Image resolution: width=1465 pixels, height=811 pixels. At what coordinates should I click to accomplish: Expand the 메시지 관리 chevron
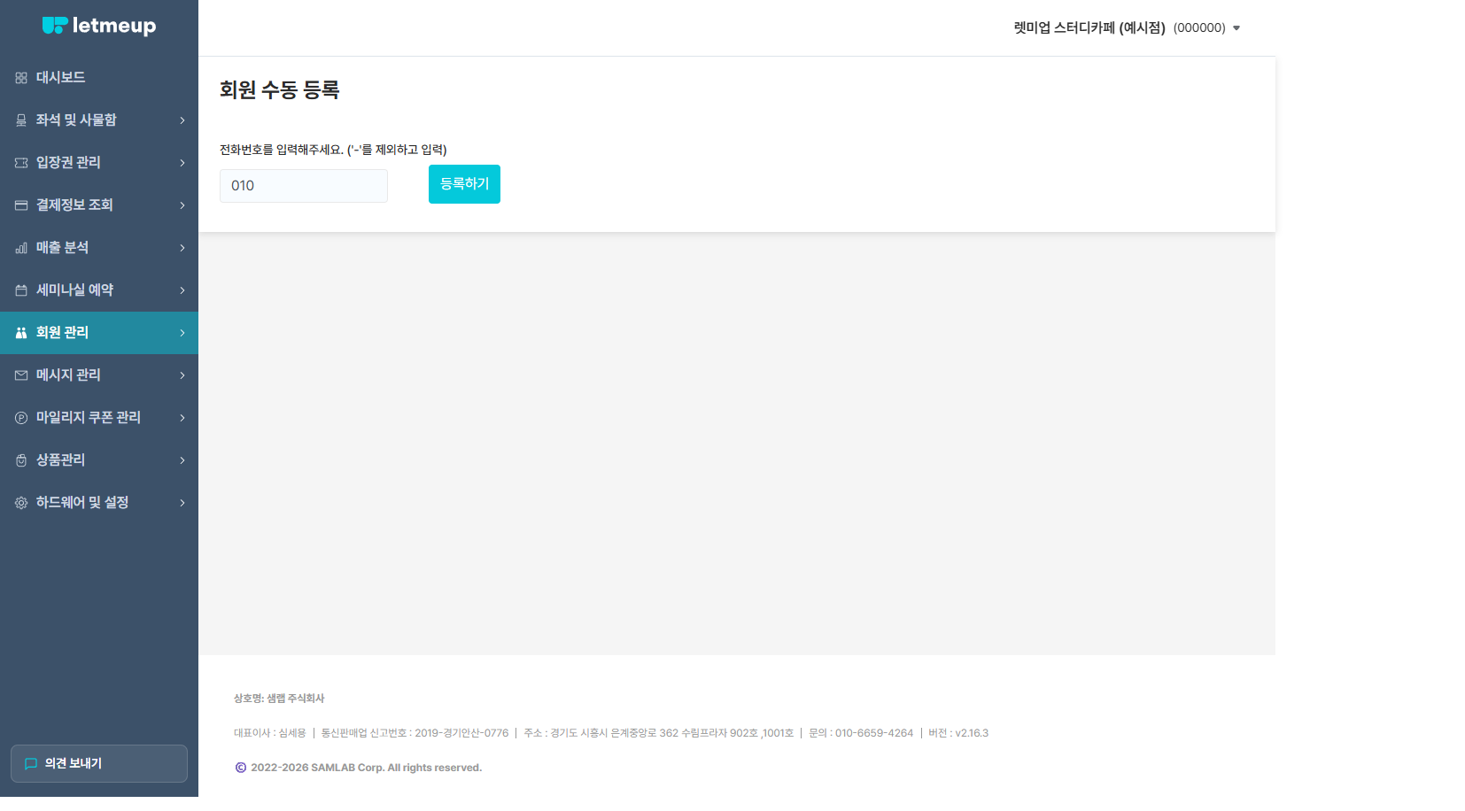click(x=182, y=375)
